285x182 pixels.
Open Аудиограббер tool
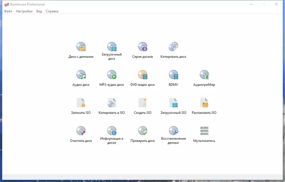tap(204, 78)
